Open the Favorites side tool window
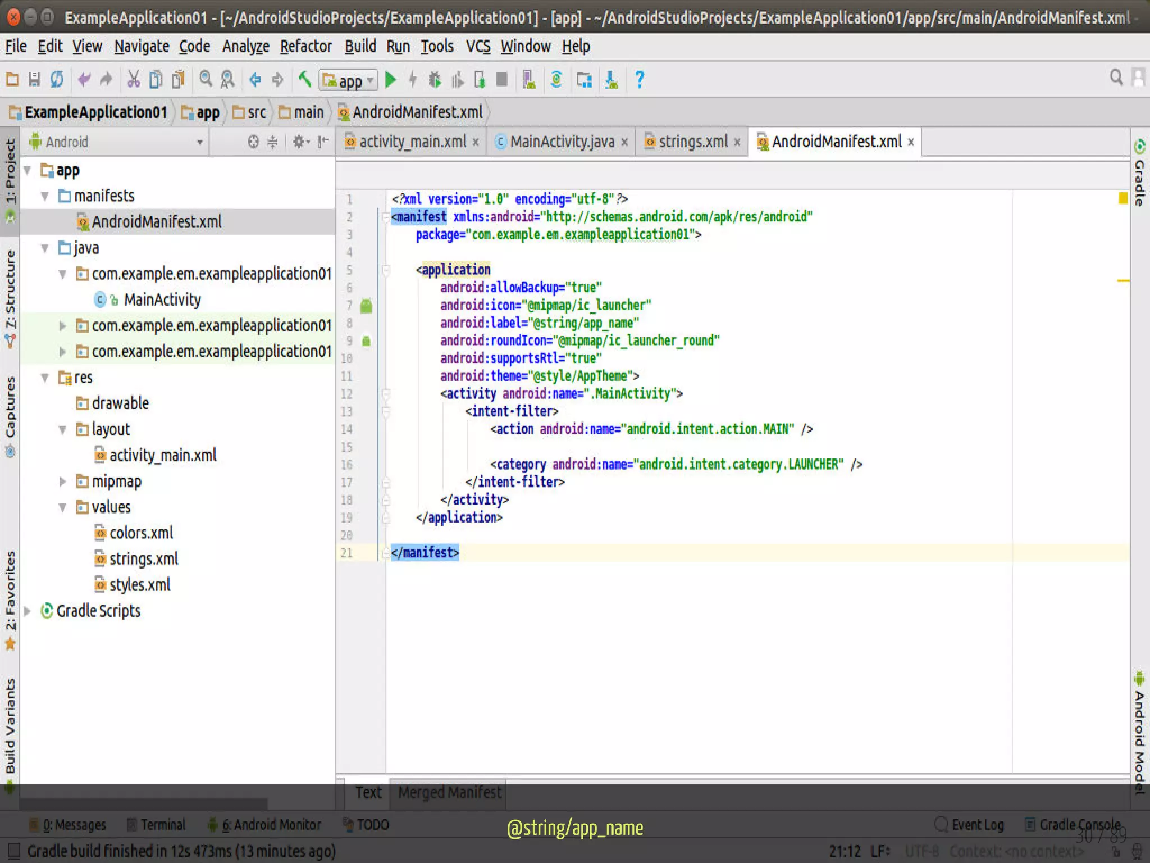 point(10,600)
